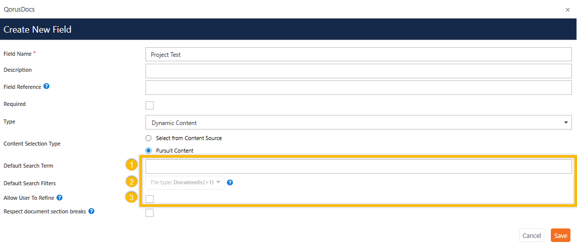Focus the Field Name input with Project Test
This screenshot has height=249, width=577.
358,54
